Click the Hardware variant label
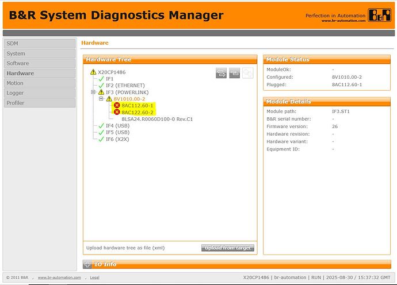Image resolution: width=397 pixels, height=285 pixels. point(287,141)
